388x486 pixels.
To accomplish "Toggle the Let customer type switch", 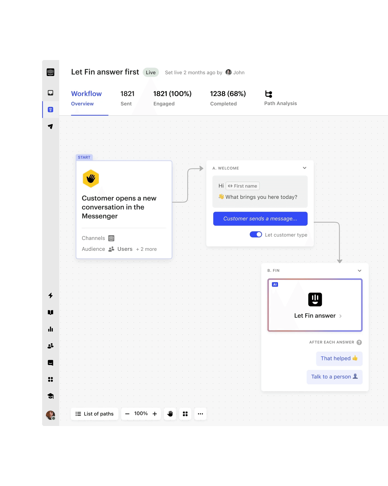I will (256, 234).
